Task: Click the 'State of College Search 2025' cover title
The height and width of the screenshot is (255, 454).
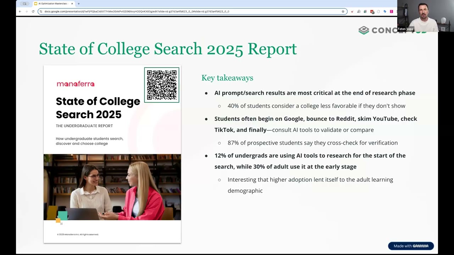Action: pyautogui.click(x=98, y=108)
